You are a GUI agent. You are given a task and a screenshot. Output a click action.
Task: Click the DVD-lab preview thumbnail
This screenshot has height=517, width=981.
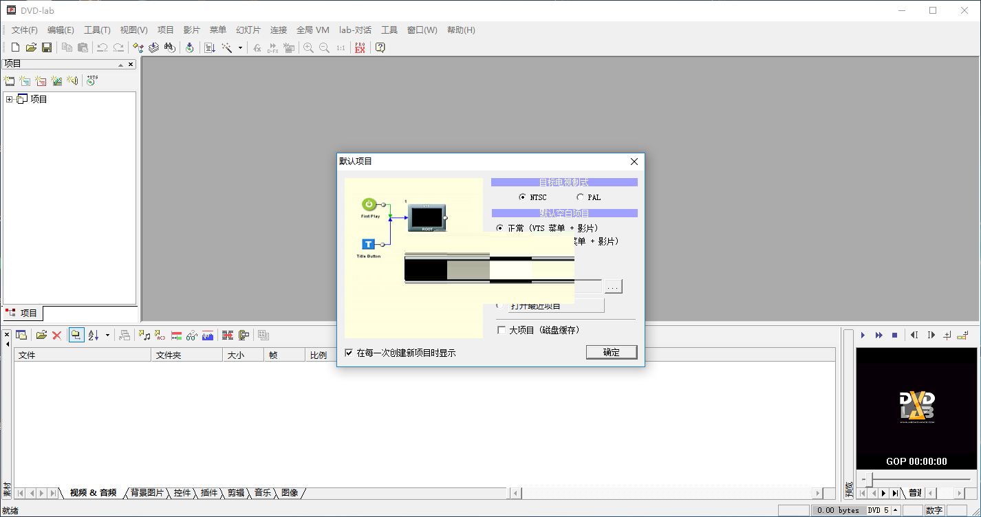pyautogui.click(x=917, y=408)
